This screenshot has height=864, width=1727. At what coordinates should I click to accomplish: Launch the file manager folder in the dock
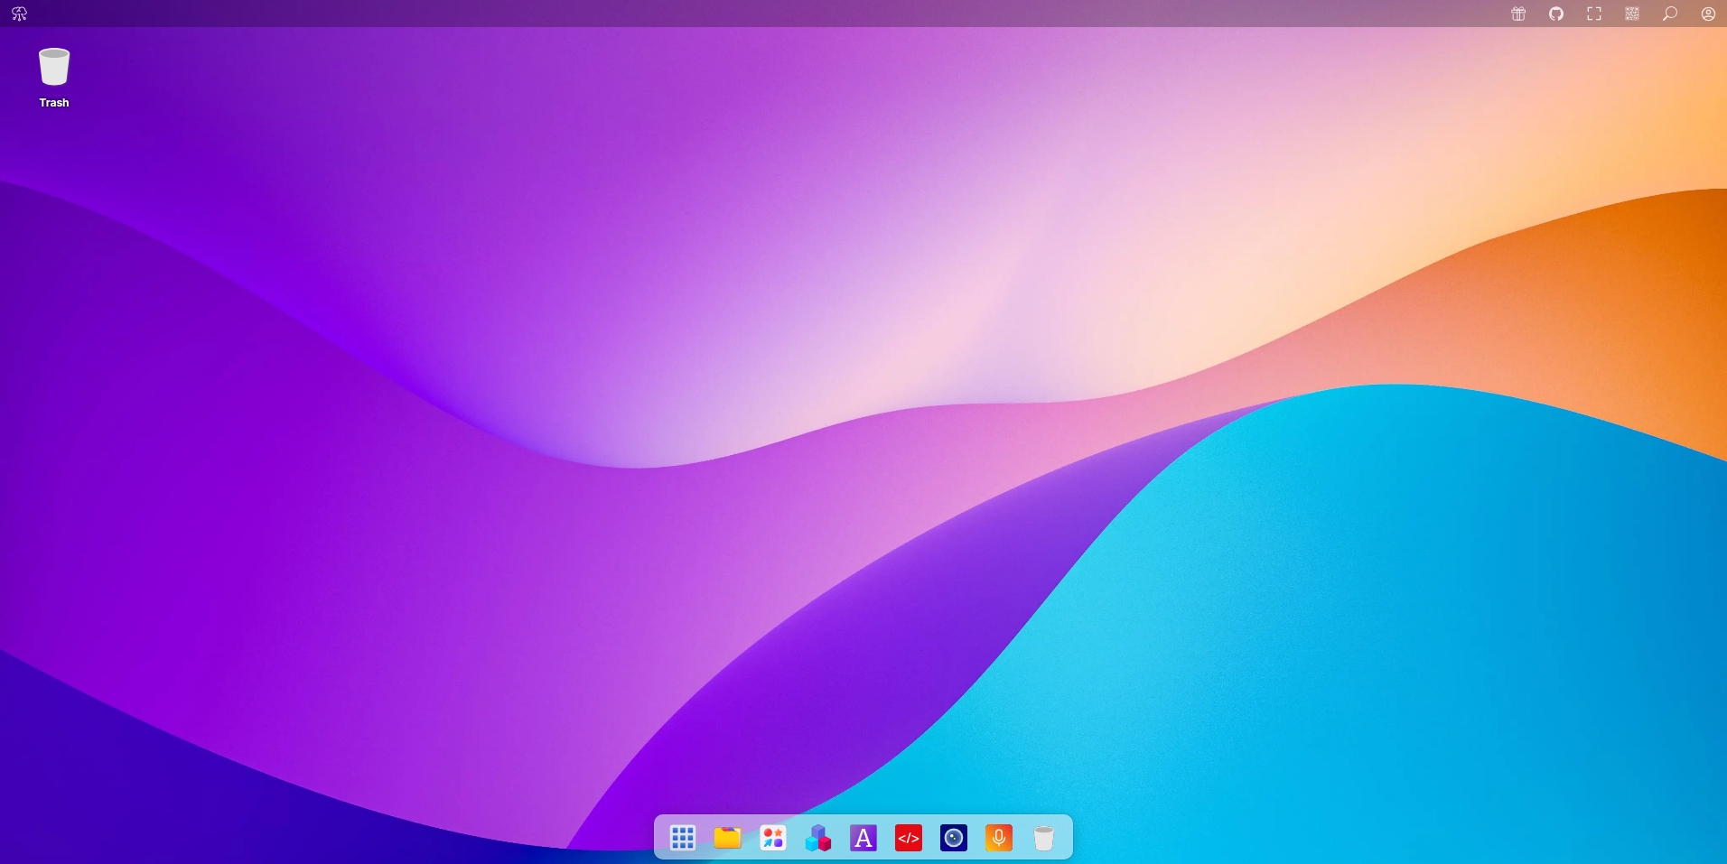728,838
